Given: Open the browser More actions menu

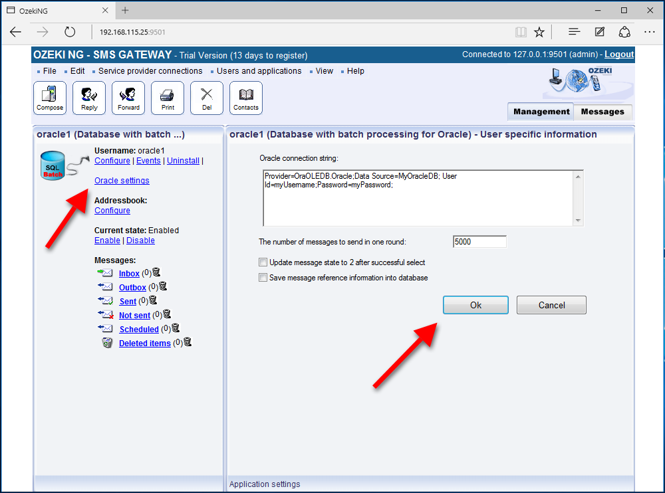Looking at the screenshot, I should tap(649, 31).
